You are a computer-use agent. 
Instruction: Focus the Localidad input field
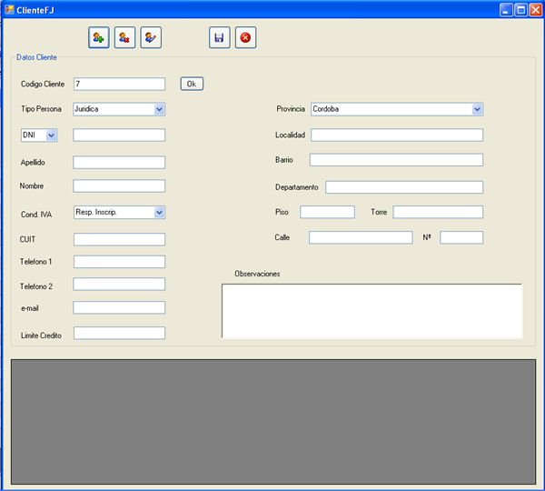tap(396, 135)
